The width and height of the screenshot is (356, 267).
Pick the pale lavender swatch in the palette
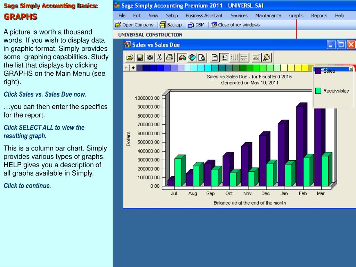coord(181,68)
